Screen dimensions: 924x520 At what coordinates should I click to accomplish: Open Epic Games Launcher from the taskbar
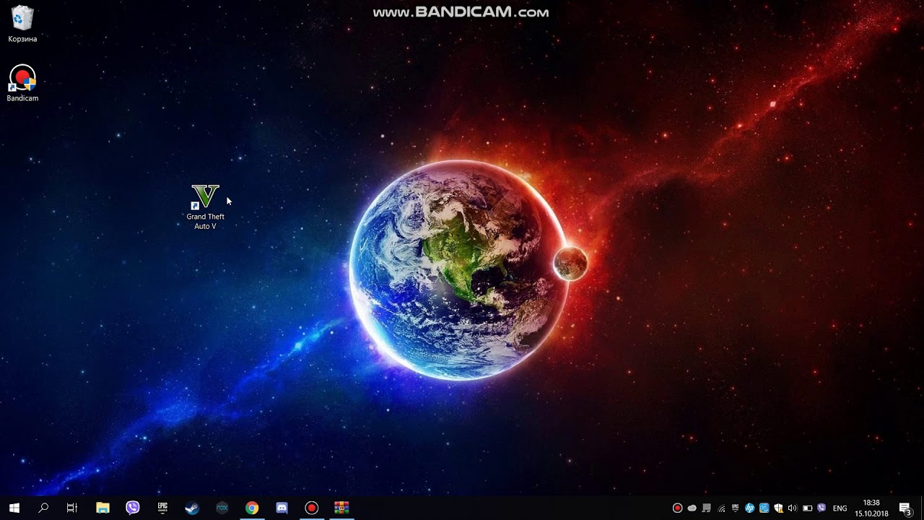(162, 508)
